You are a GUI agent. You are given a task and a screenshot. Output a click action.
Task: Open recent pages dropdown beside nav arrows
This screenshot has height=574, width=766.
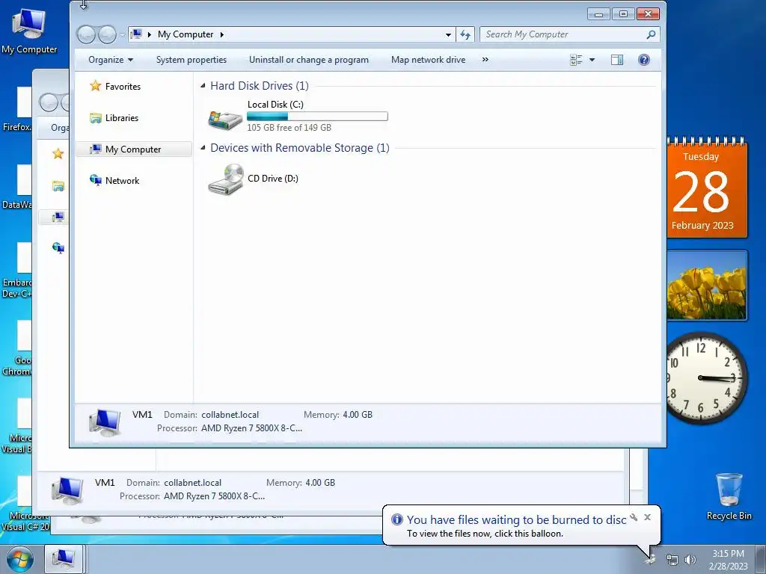point(122,34)
